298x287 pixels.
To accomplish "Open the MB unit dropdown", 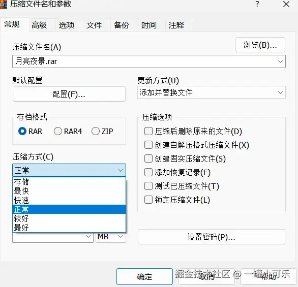I will pos(111,237).
